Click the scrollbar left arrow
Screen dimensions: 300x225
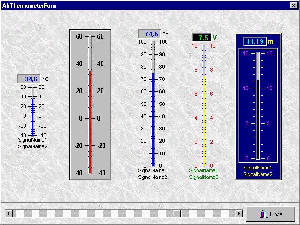coord(8,213)
